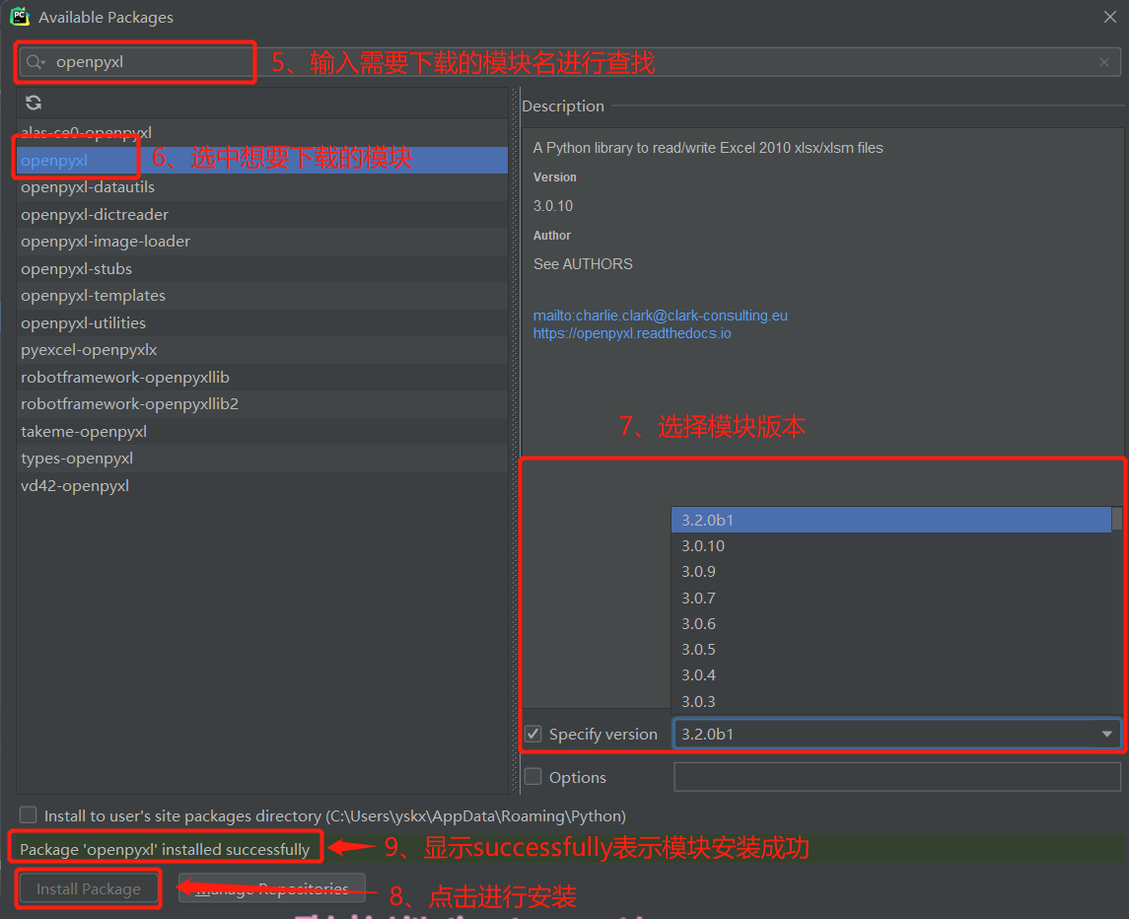Select robotframework-openpyxllib2 package

(x=262, y=404)
